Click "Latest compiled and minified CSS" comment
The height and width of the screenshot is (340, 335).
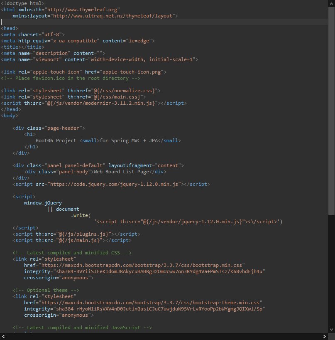(x=72, y=253)
